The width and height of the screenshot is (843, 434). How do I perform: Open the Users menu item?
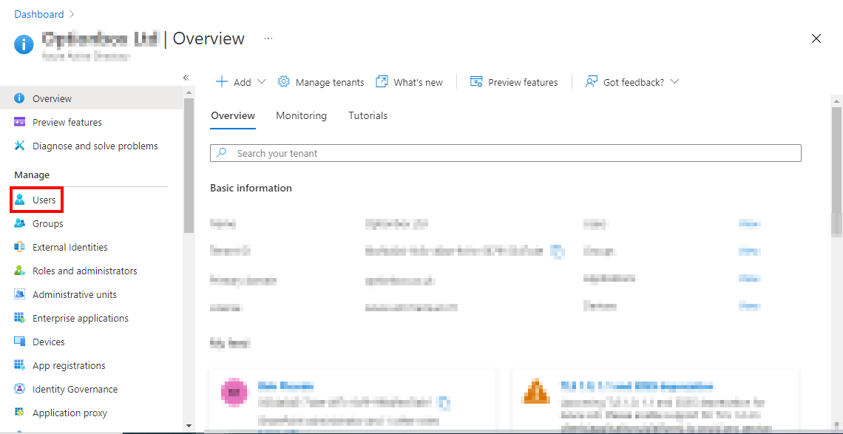(92, 200)
